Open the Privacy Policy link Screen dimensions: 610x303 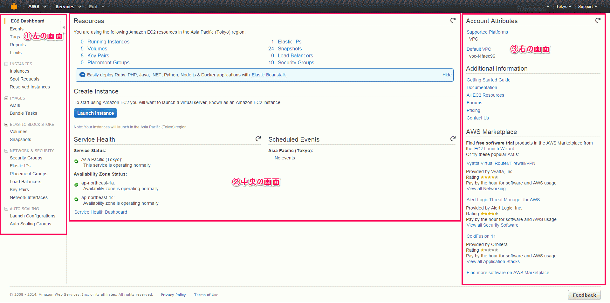pos(173,295)
